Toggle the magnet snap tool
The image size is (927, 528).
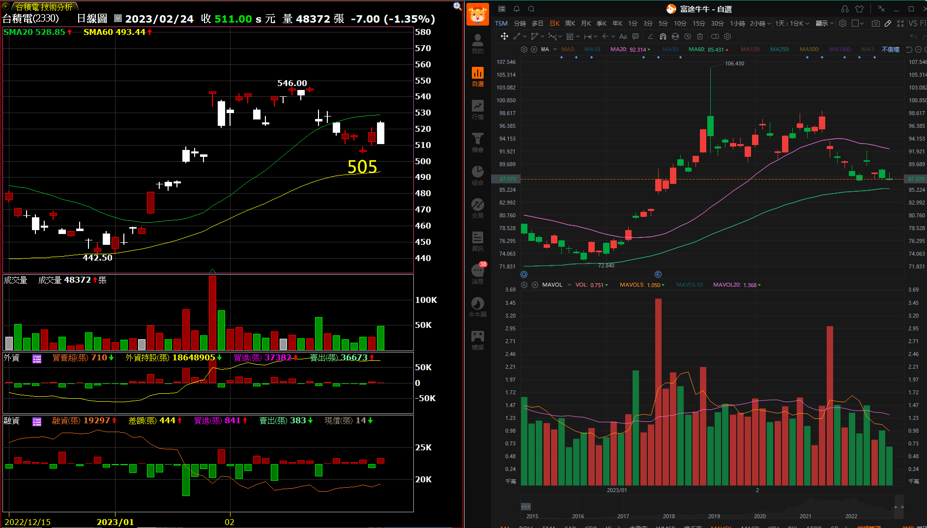[663, 36]
